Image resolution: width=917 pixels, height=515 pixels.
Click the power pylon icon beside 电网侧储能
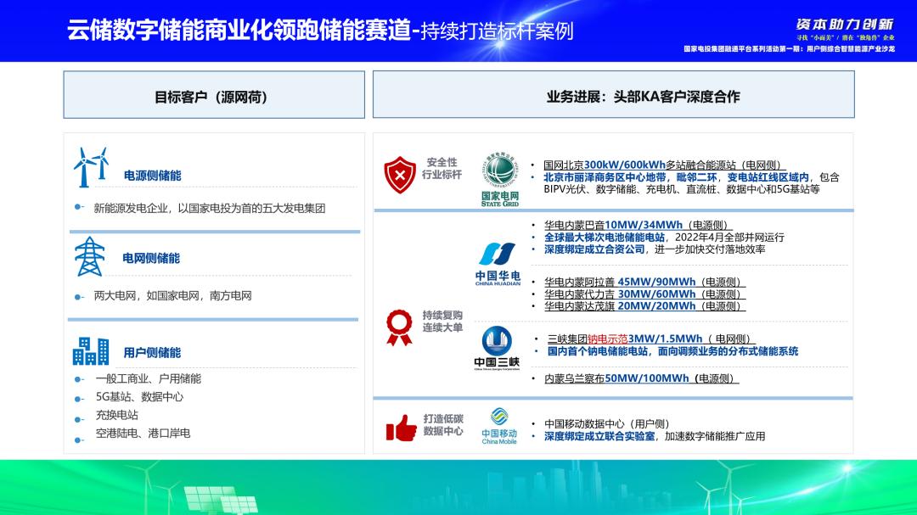coord(89,256)
